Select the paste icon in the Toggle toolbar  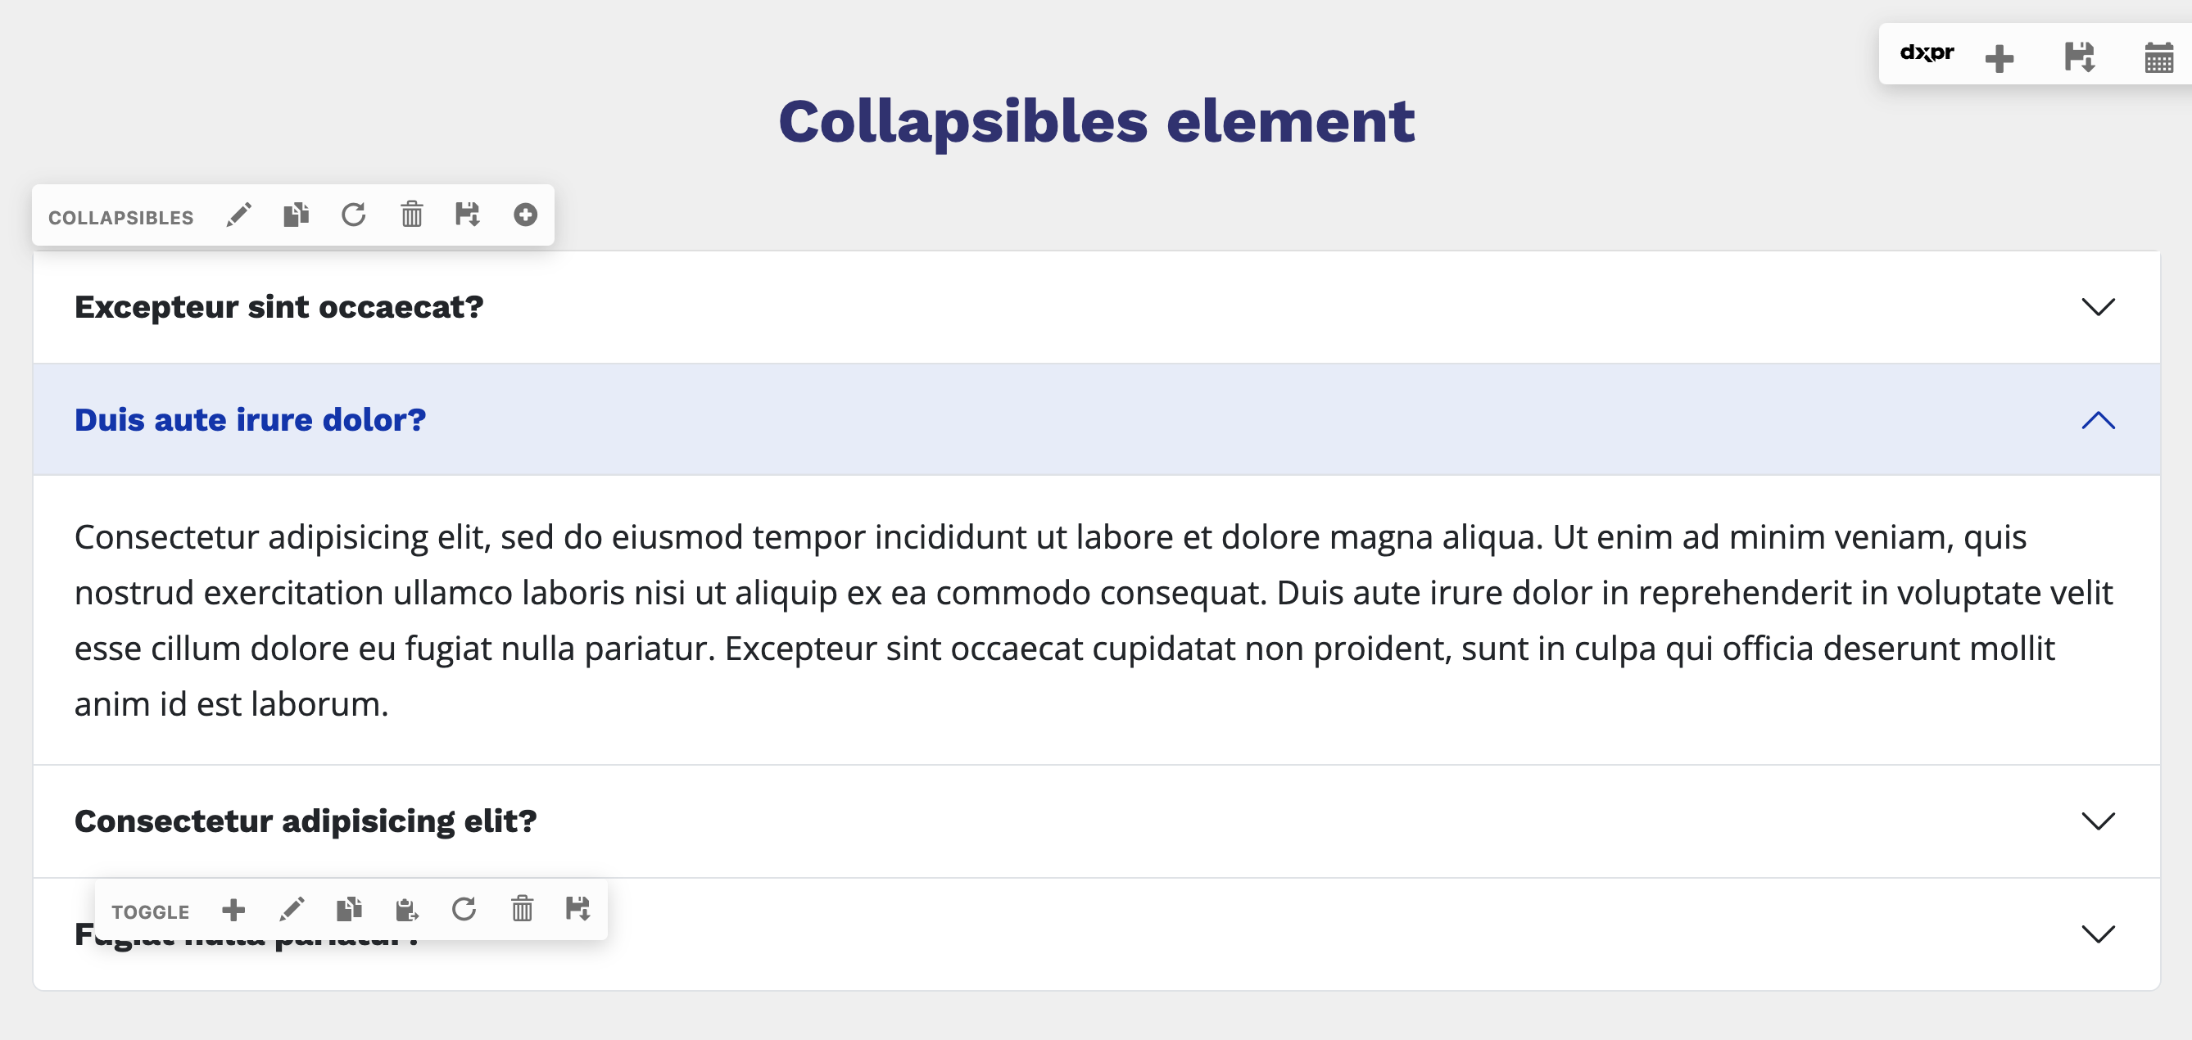[x=409, y=909]
